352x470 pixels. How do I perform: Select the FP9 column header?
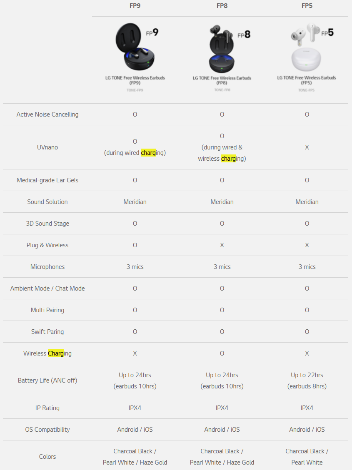(x=135, y=6)
